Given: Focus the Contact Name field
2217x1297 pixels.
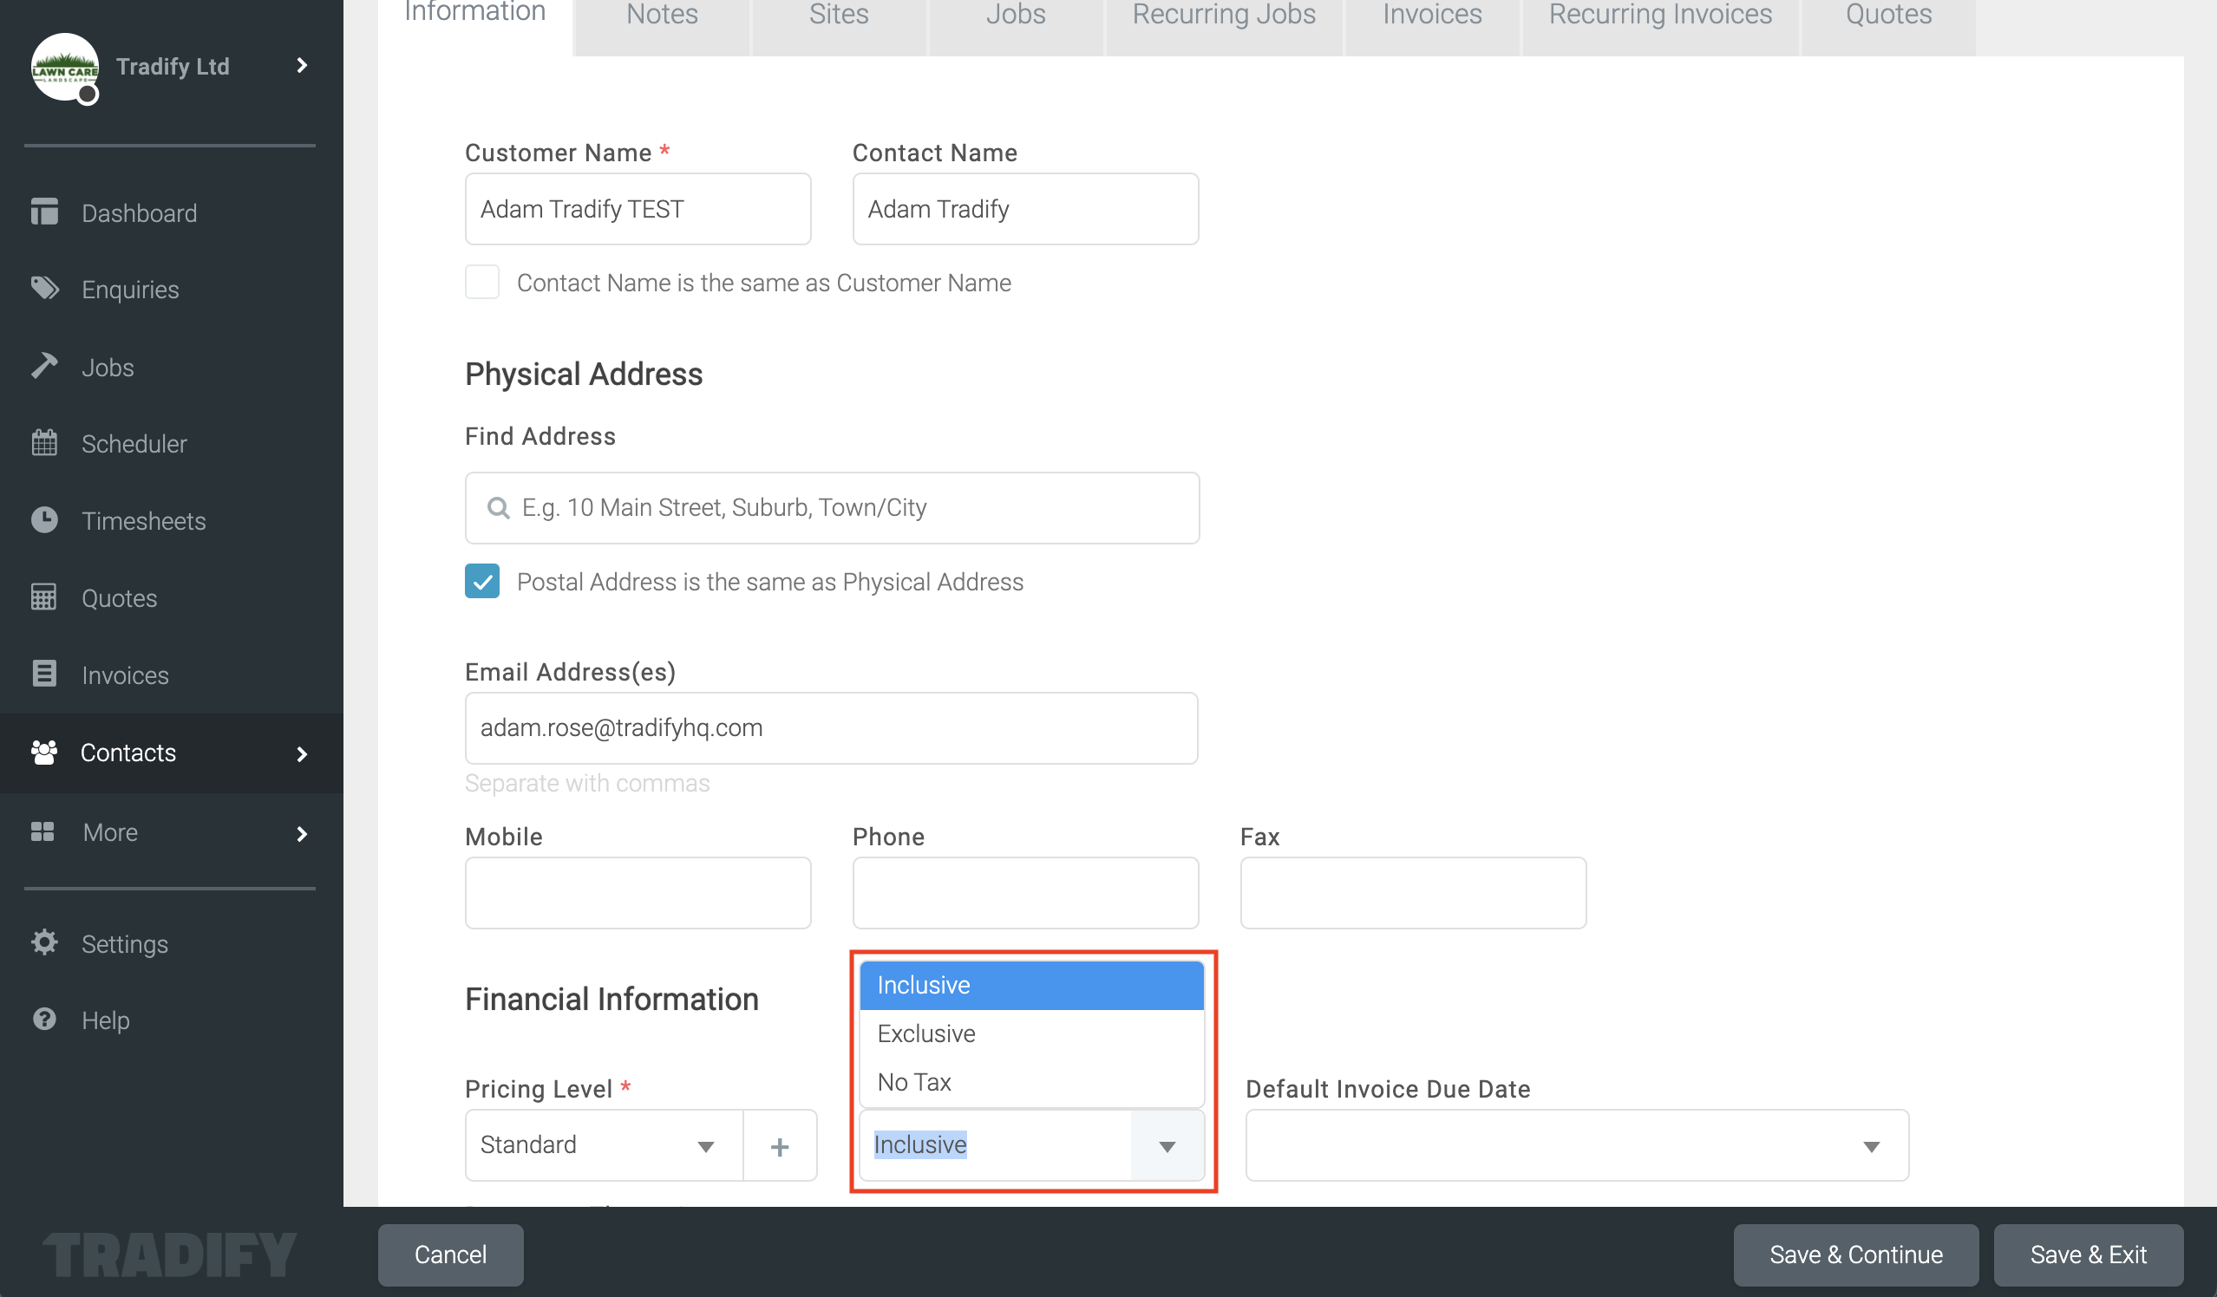Looking at the screenshot, I should coord(1025,208).
